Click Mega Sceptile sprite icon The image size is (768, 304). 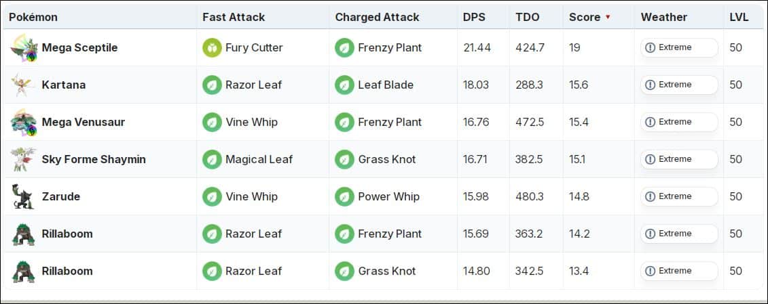pyautogui.click(x=22, y=47)
